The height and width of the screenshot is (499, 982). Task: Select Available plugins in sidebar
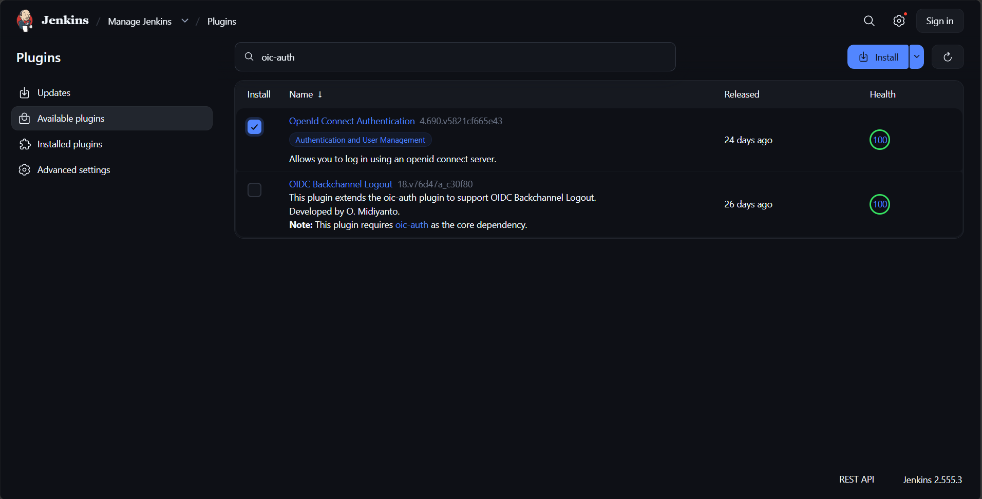pos(112,119)
